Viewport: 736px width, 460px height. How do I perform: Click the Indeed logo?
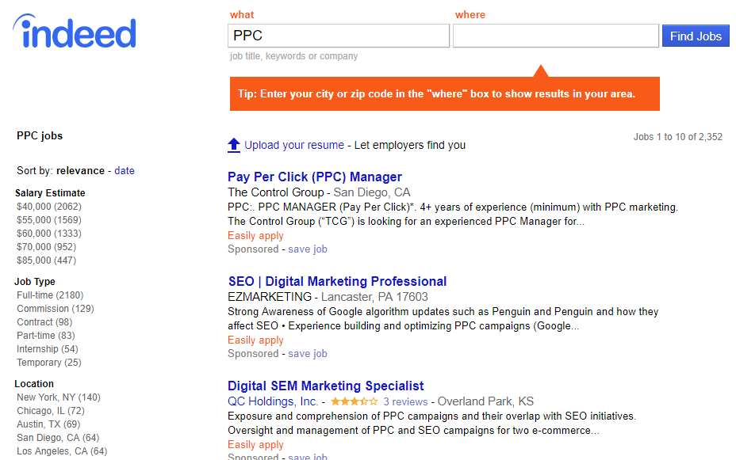coord(75,32)
